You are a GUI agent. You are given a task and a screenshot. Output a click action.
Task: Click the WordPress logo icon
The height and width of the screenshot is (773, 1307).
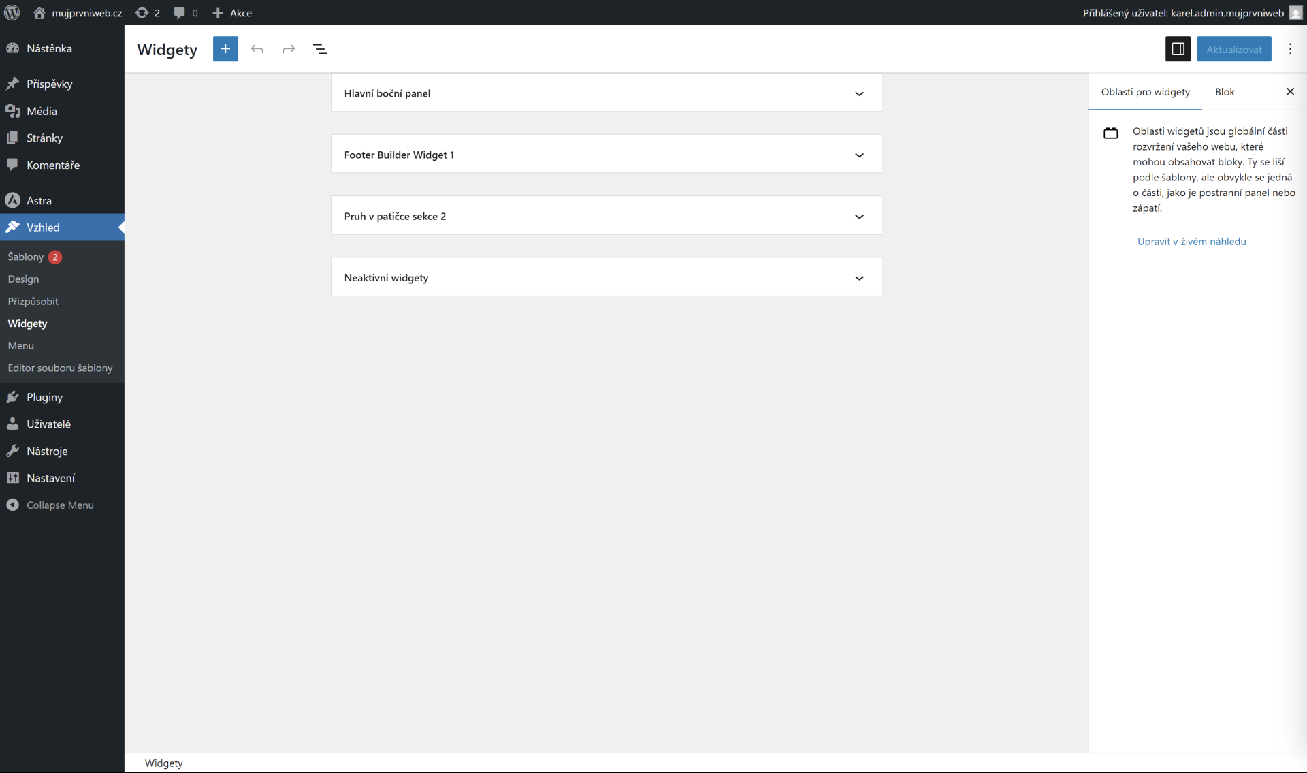[12, 12]
